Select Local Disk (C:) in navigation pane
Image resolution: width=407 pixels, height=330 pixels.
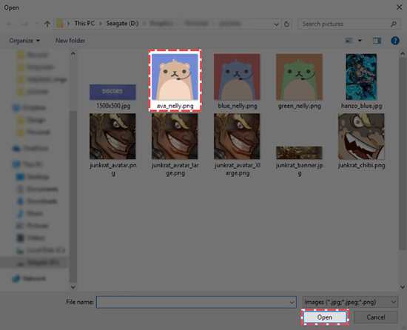click(41, 250)
